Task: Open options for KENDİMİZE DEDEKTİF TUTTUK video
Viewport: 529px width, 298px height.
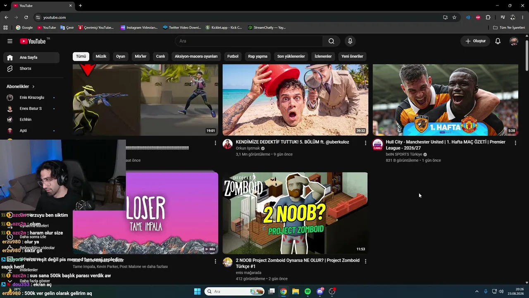Action: [x=365, y=143]
